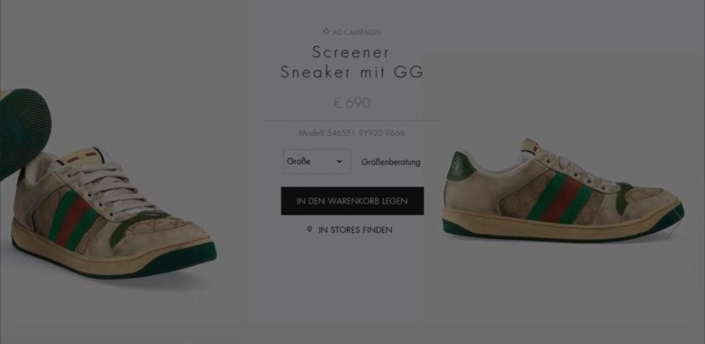705x344 pixels.
Task: Click the € 690 price
Action: click(x=352, y=103)
